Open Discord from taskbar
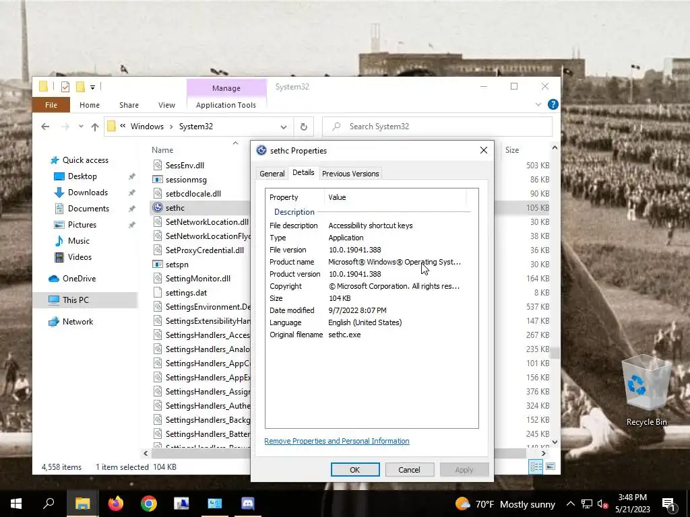 pyautogui.click(x=248, y=504)
